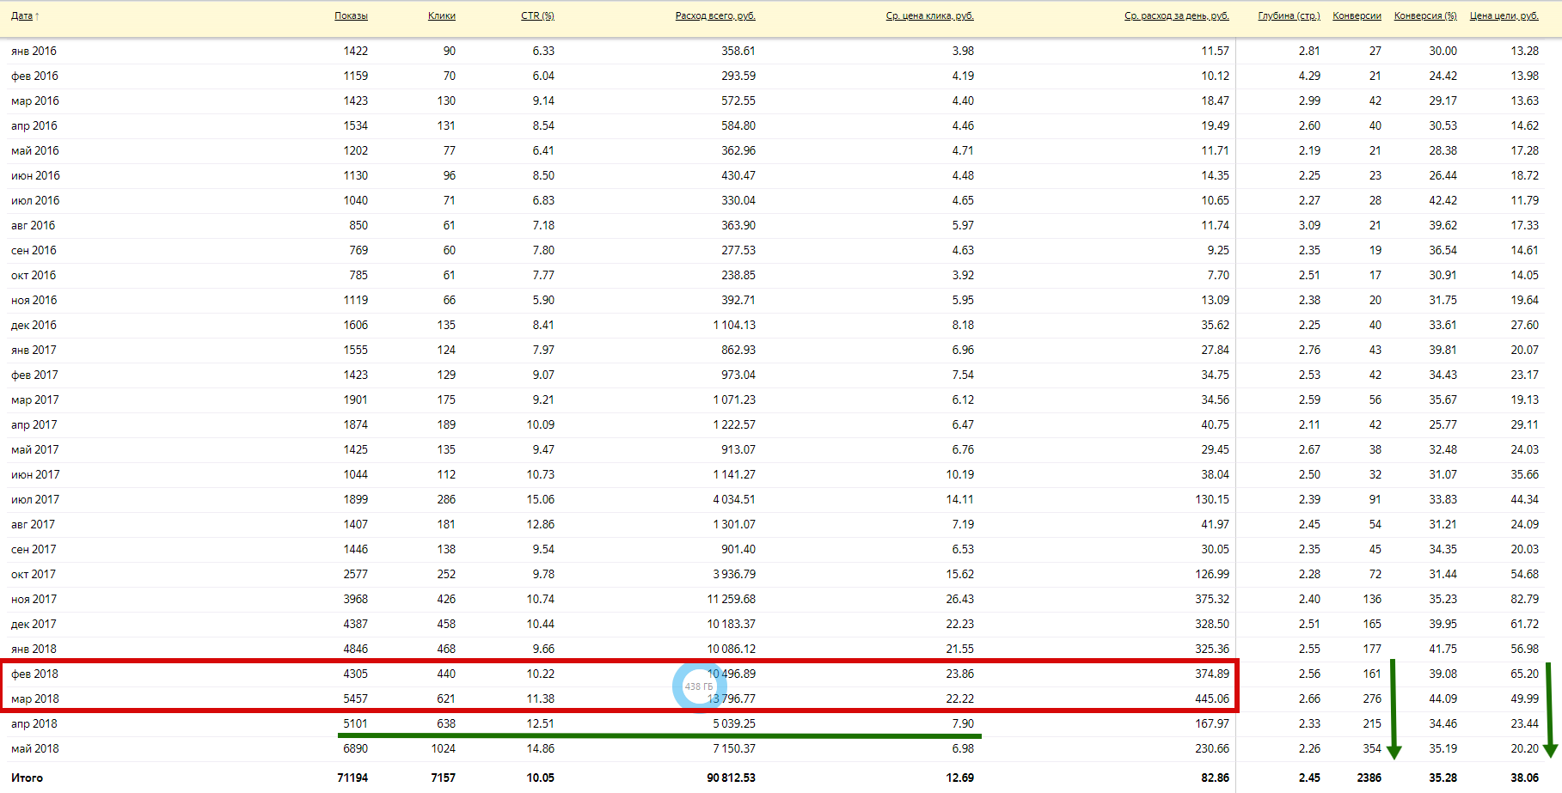Viewport: 1562px width, 793px height.
Task: Select the май 2018 row label
Action: [x=35, y=748]
